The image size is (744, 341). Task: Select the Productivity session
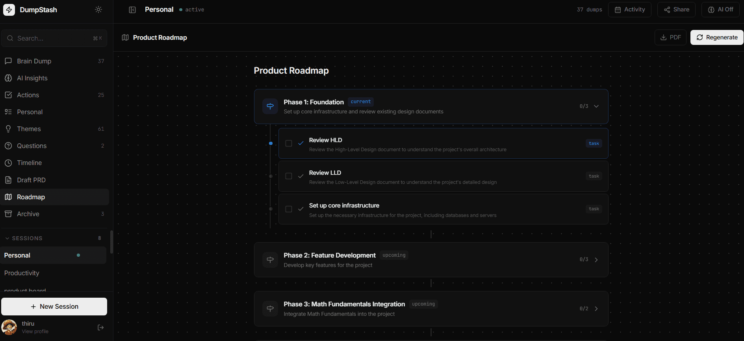[x=54, y=273]
